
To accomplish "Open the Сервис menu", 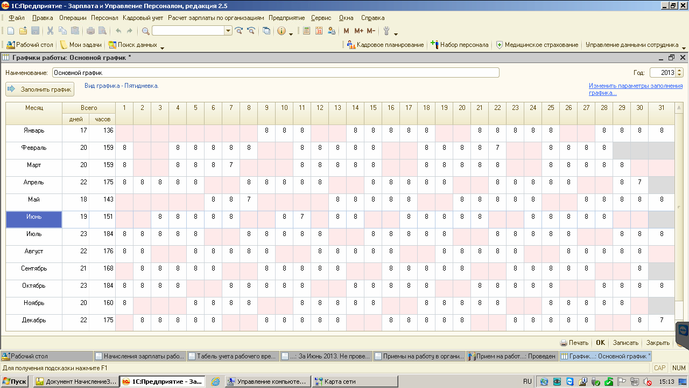I will coord(322,18).
